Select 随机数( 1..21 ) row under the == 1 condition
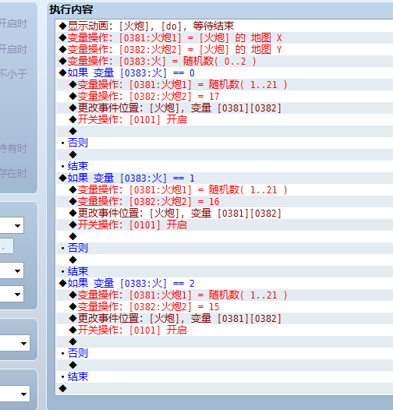This screenshot has height=410, width=393. coord(225,190)
